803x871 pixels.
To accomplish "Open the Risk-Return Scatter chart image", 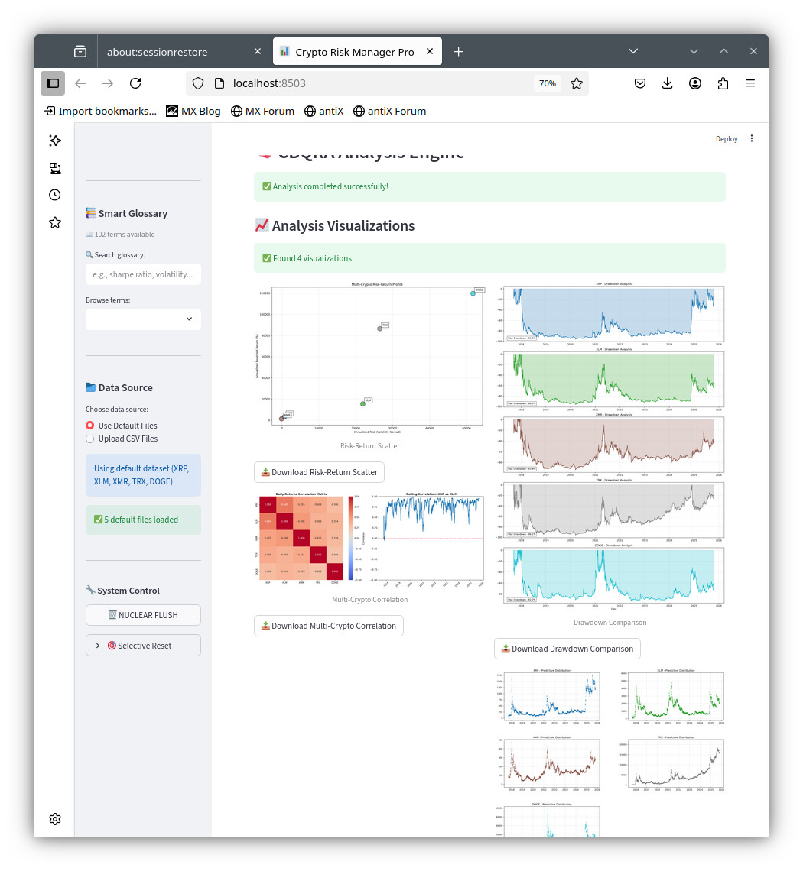I will pos(370,359).
